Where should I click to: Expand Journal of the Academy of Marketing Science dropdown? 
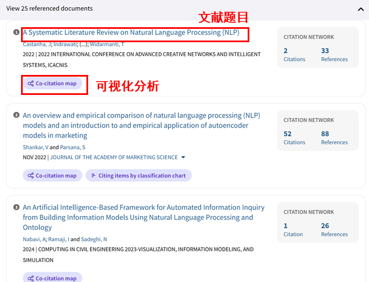click(x=183, y=158)
